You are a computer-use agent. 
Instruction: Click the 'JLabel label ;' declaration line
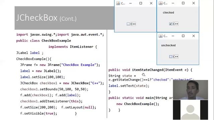pyautogui.click(x=30, y=53)
